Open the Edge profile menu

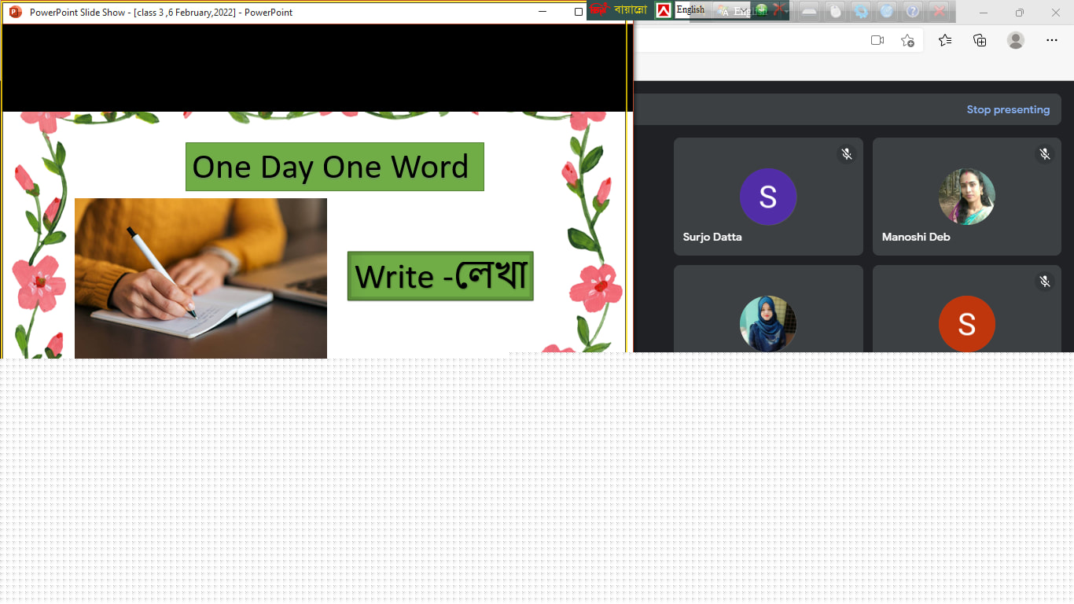tap(1016, 40)
